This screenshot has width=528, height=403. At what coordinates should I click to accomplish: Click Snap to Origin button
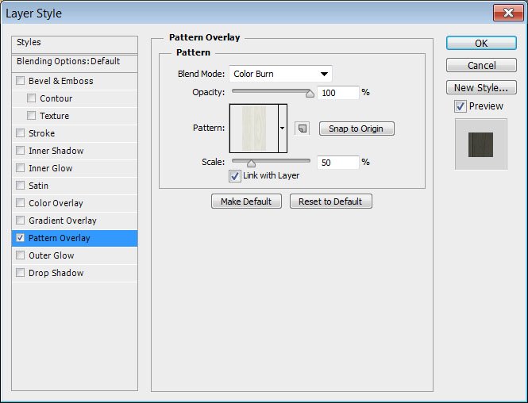356,129
